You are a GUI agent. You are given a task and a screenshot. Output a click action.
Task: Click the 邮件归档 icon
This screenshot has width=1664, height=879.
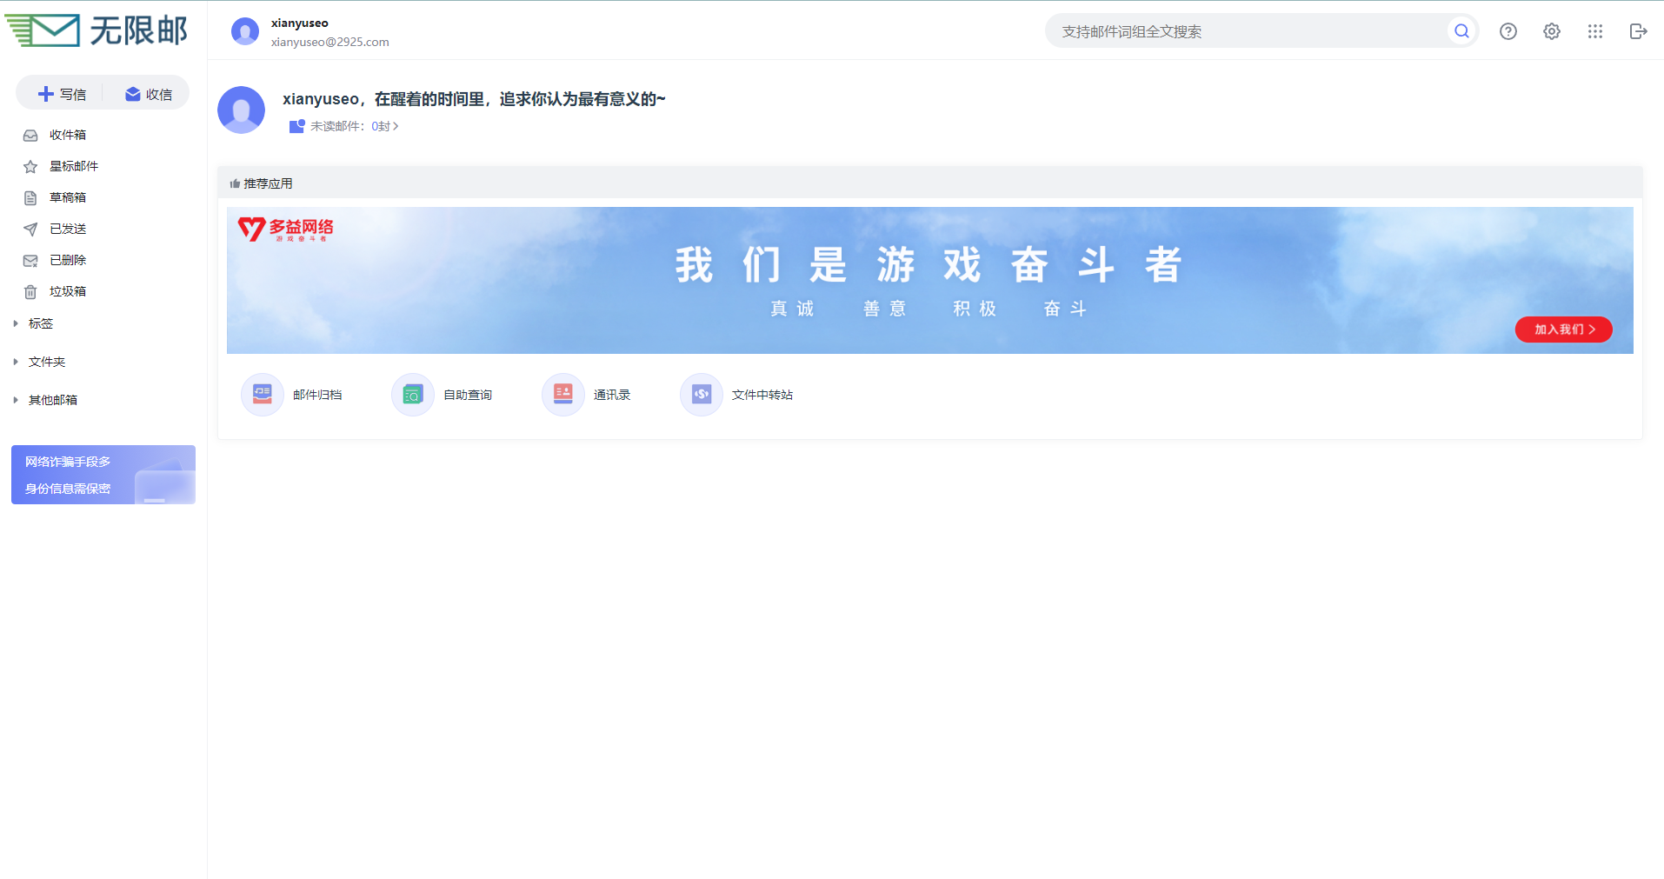point(263,395)
